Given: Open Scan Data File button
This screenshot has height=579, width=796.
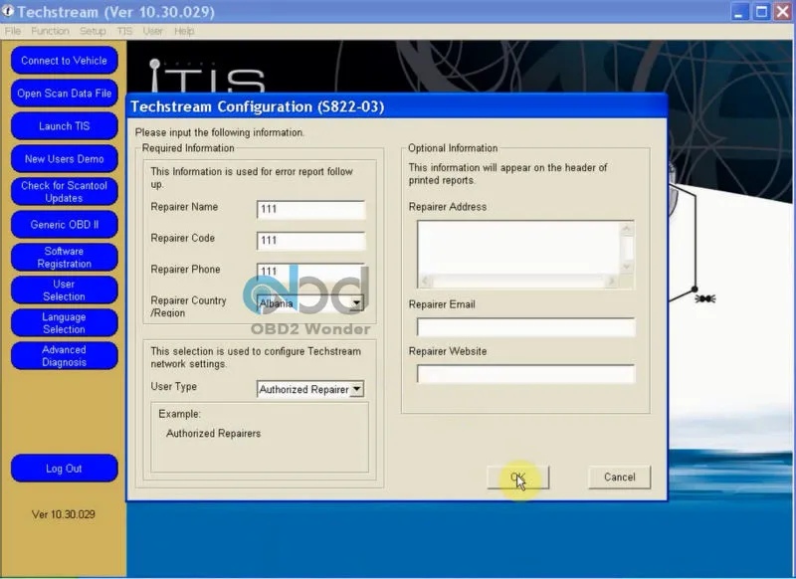Looking at the screenshot, I should pyautogui.click(x=64, y=94).
